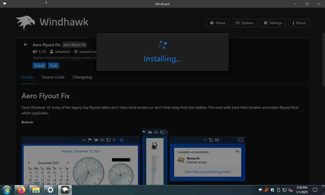Open Windows Security shield in tray

coord(272,190)
